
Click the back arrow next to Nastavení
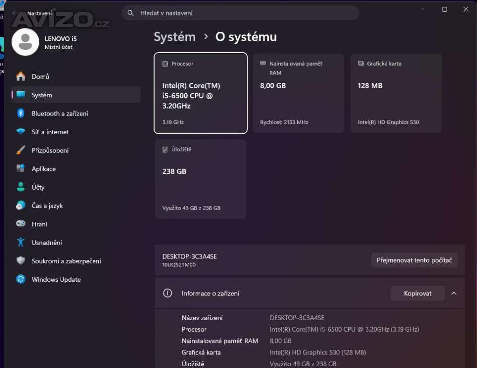(14, 13)
